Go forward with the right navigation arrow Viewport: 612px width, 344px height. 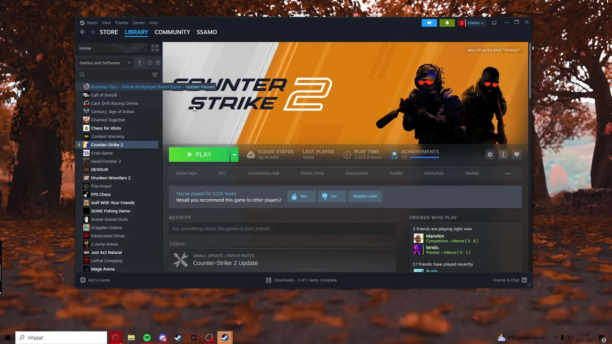click(93, 32)
